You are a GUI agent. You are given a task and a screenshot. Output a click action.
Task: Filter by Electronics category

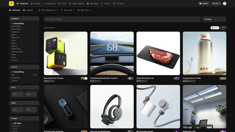coord(16,29)
